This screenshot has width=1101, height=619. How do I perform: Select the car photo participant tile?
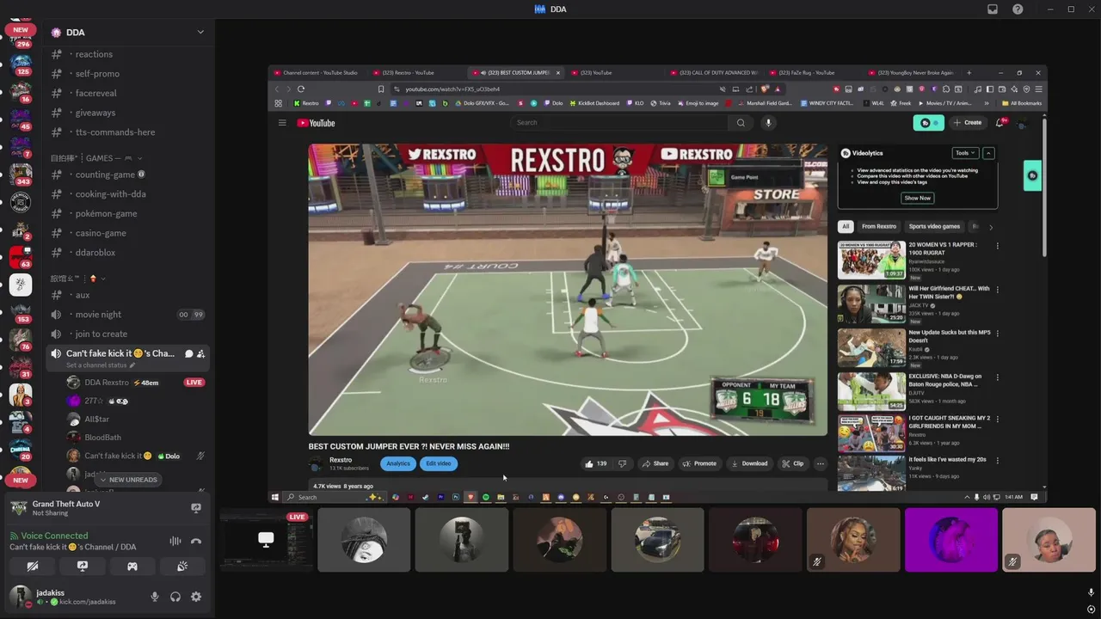[657, 540]
